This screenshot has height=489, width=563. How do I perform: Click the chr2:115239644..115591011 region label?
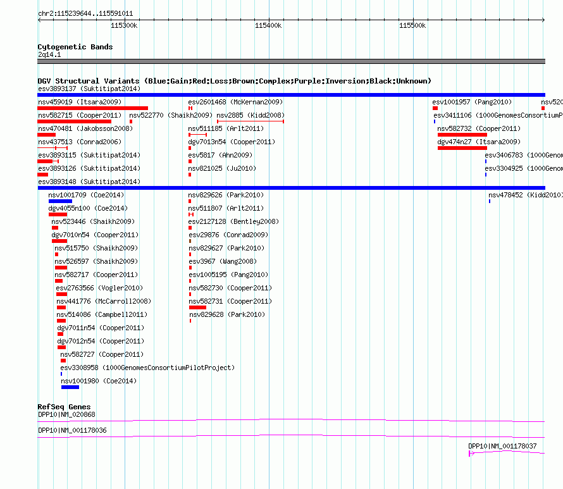(x=85, y=13)
